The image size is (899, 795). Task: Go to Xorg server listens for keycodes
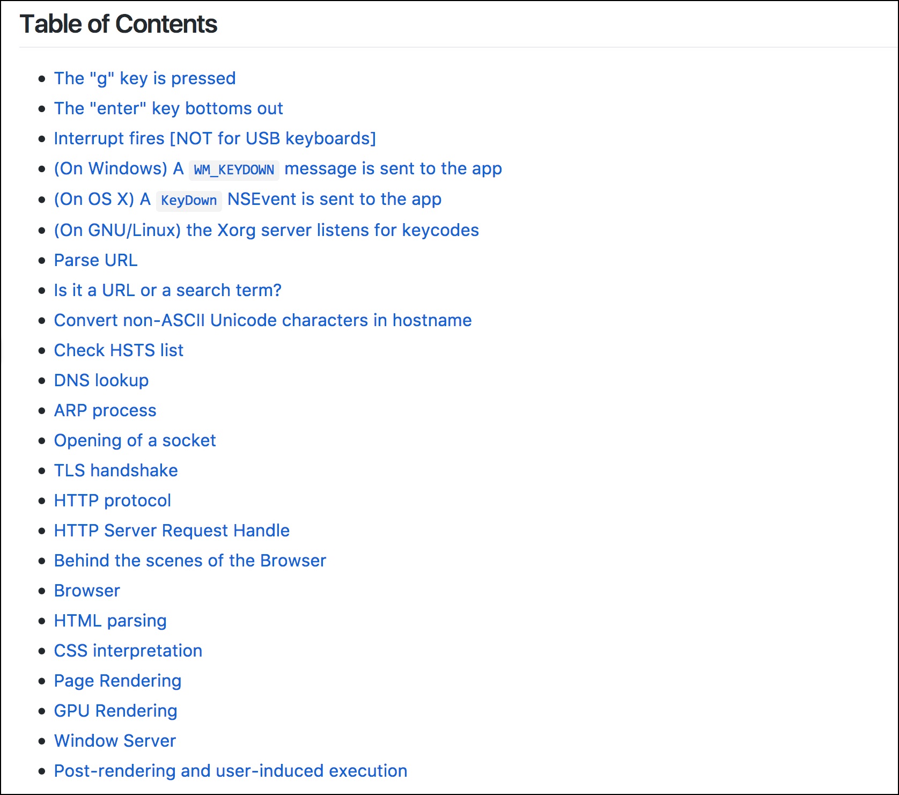[267, 230]
